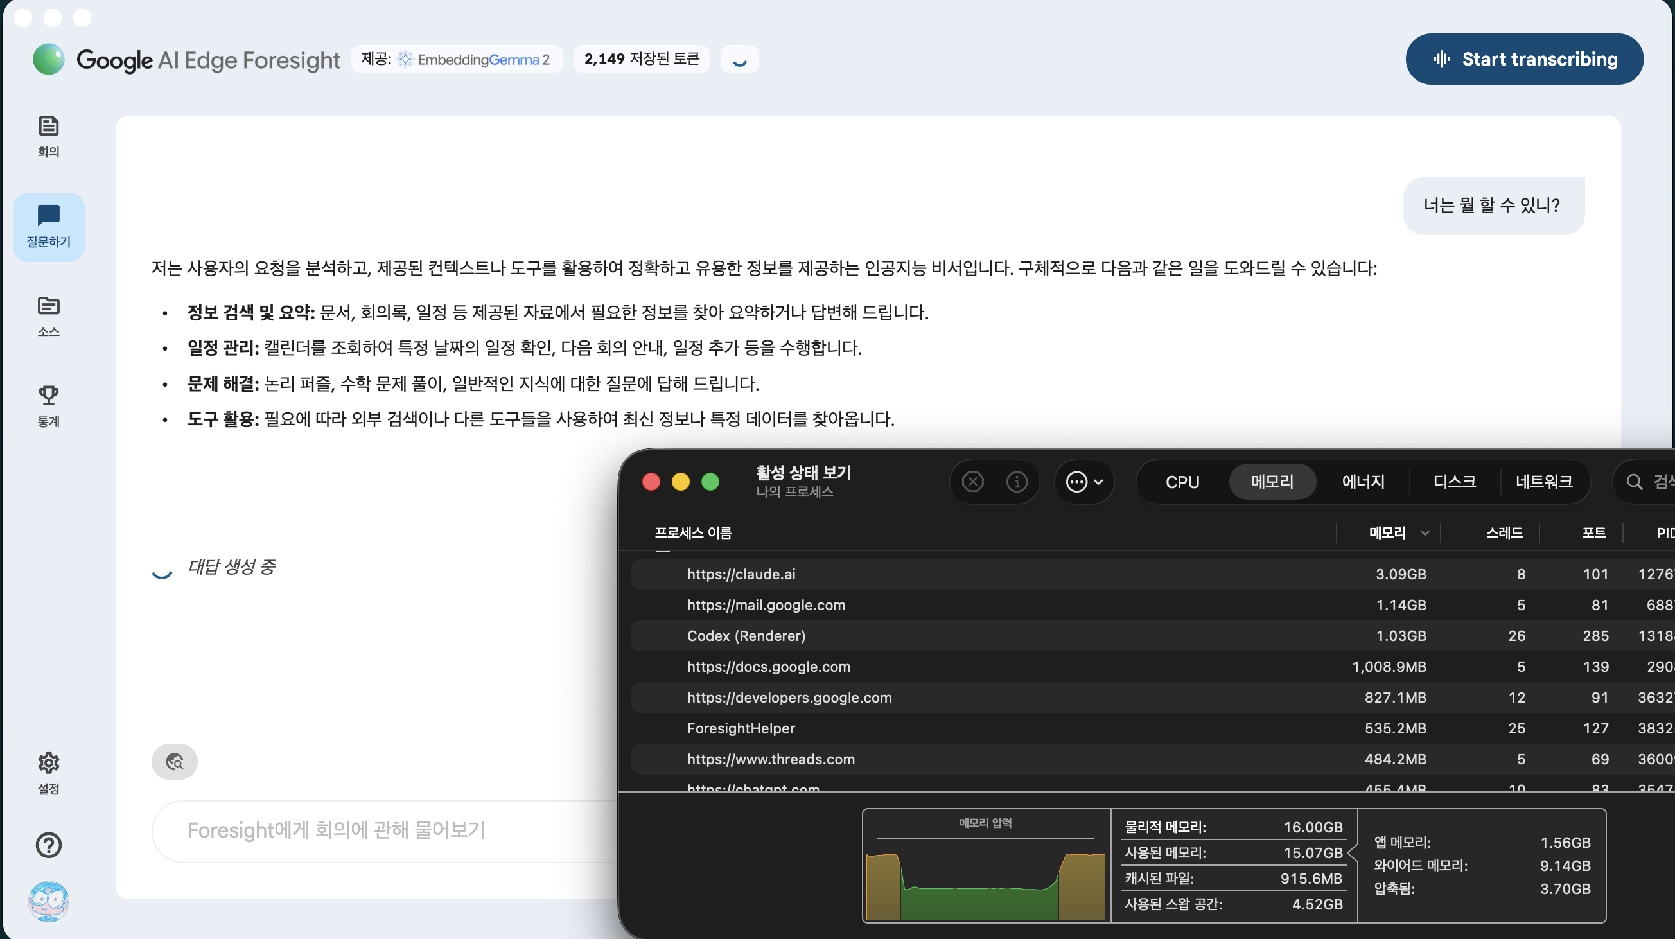
Task: Switch to the 메모리 tab
Action: coord(1272,482)
